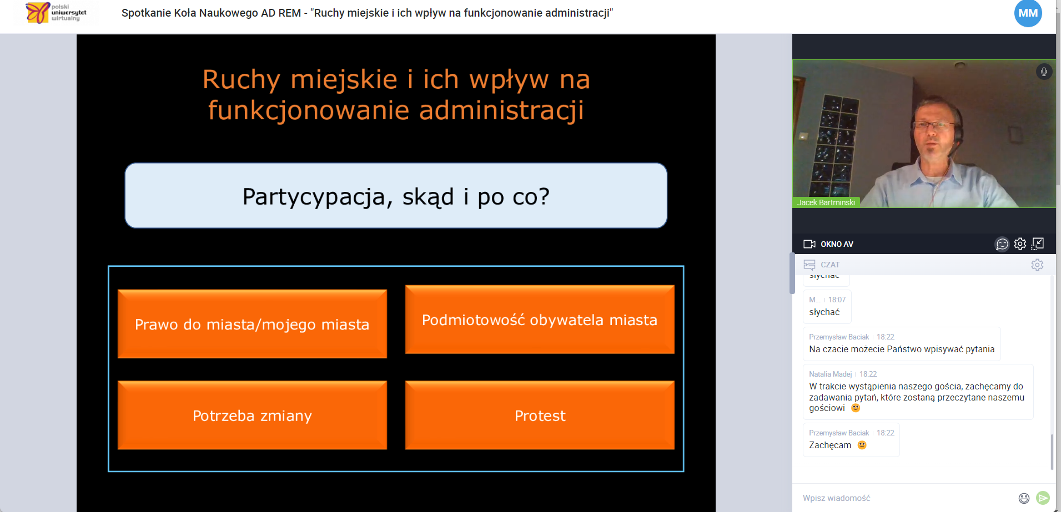The image size is (1061, 512).
Task: Click the 'Prawo do miasta/mojego miasta' box
Action: click(252, 324)
